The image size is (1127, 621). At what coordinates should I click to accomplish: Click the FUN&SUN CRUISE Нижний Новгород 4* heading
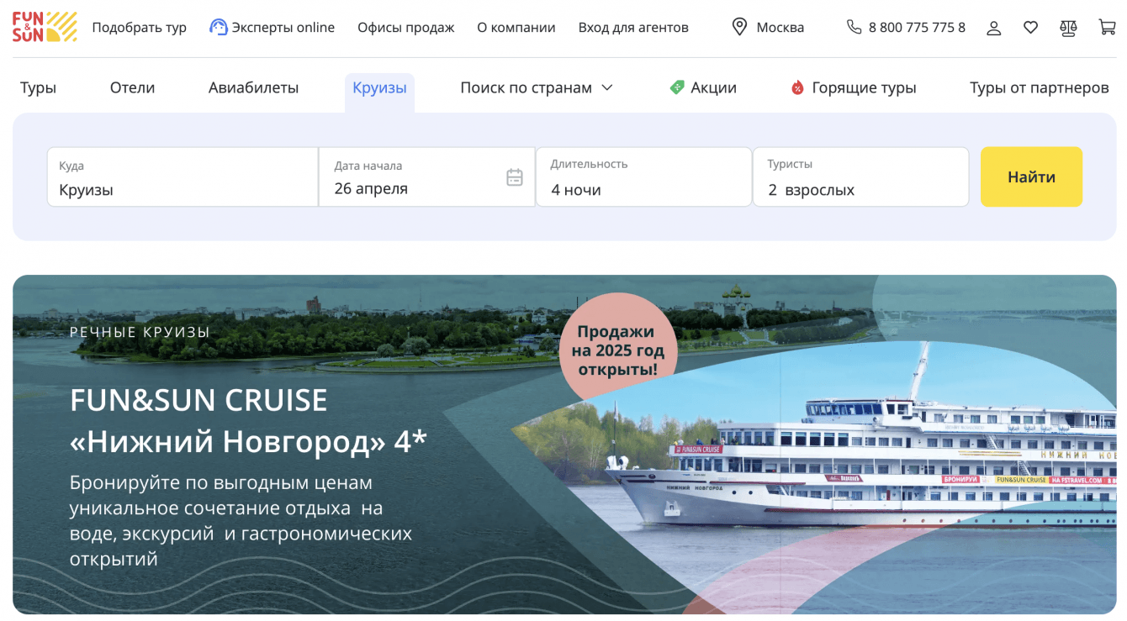[248, 421]
